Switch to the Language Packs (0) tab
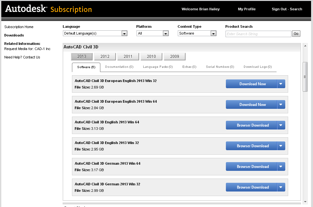Image resolution: width=313 pixels, height=207 pixels. pos(158,67)
